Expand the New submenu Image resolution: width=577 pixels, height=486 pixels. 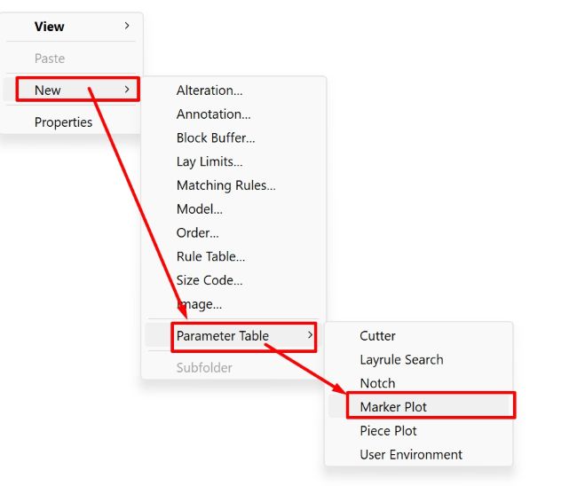click(48, 90)
